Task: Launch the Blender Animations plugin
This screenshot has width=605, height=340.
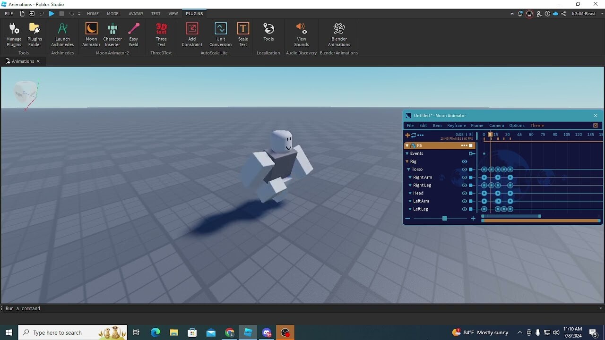Action: click(x=339, y=33)
